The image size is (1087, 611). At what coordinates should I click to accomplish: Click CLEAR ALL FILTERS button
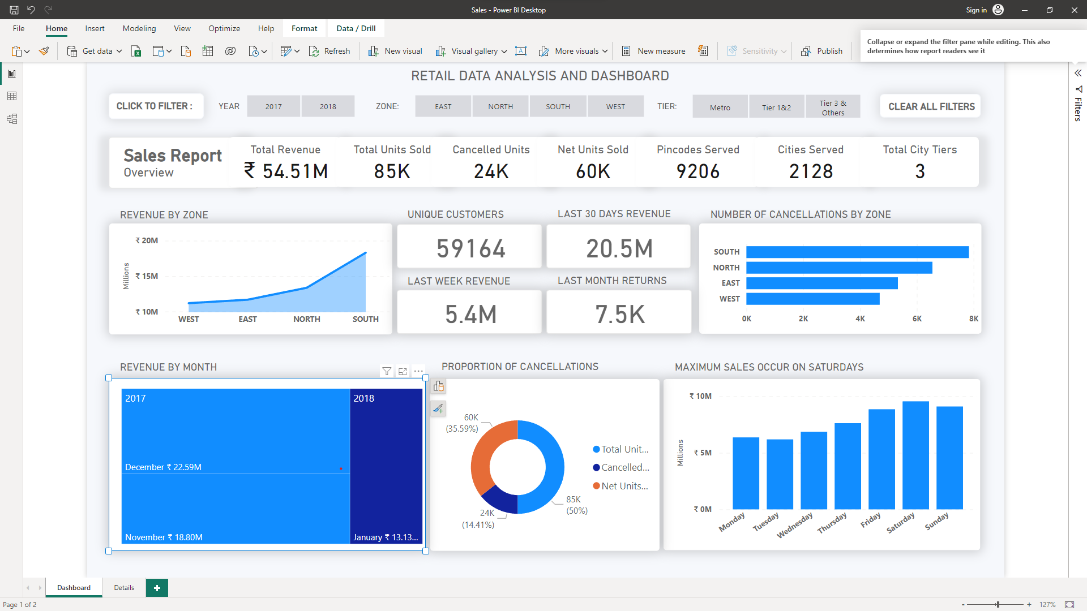(x=931, y=106)
